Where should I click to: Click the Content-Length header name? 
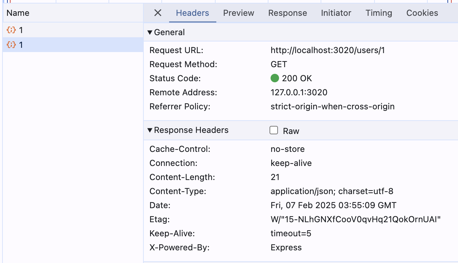(182, 177)
